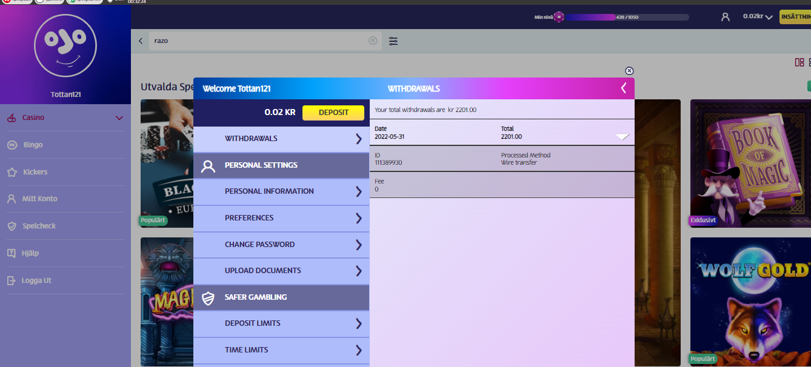Image resolution: width=811 pixels, height=367 pixels.
Task: Collapse withdrawals panel with white back chevron
Action: pyautogui.click(x=624, y=88)
